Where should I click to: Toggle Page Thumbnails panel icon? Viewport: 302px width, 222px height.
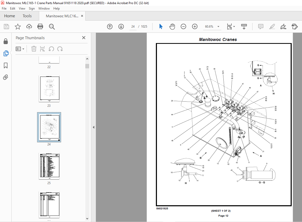(x=6, y=53)
